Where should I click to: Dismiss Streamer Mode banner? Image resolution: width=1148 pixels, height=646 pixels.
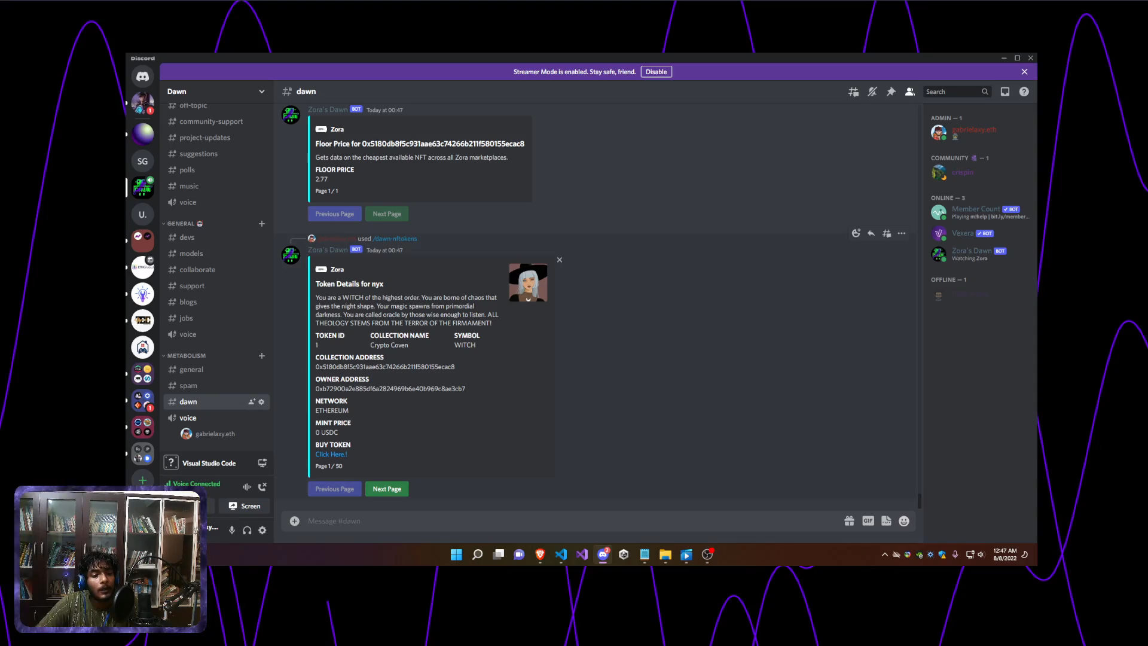click(x=1025, y=72)
